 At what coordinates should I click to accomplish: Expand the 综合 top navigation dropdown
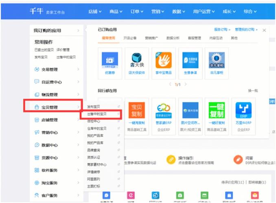pos(250,12)
